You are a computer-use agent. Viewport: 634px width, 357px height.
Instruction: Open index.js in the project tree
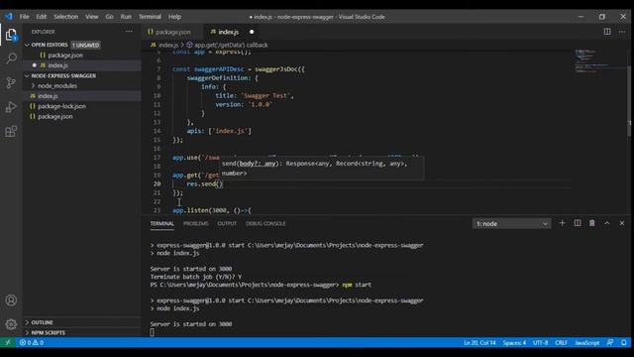tap(48, 96)
